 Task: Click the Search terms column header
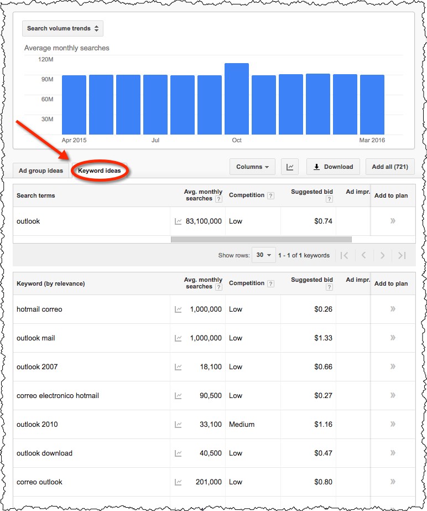(36, 195)
